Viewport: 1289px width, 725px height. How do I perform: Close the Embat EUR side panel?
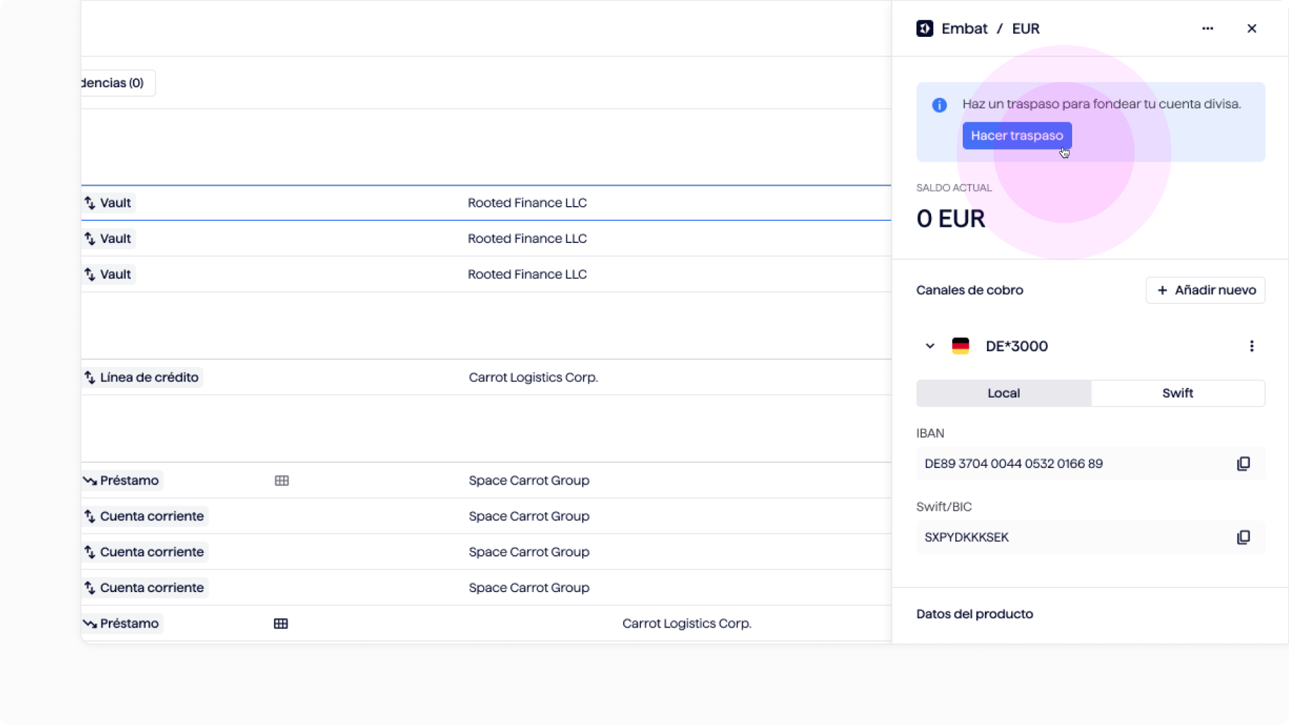click(1251, 28)
